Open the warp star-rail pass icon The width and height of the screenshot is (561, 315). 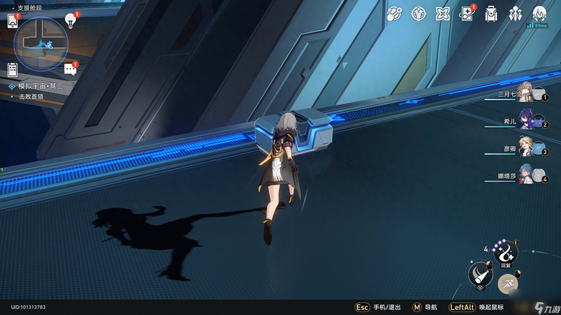tap(467, 14)
